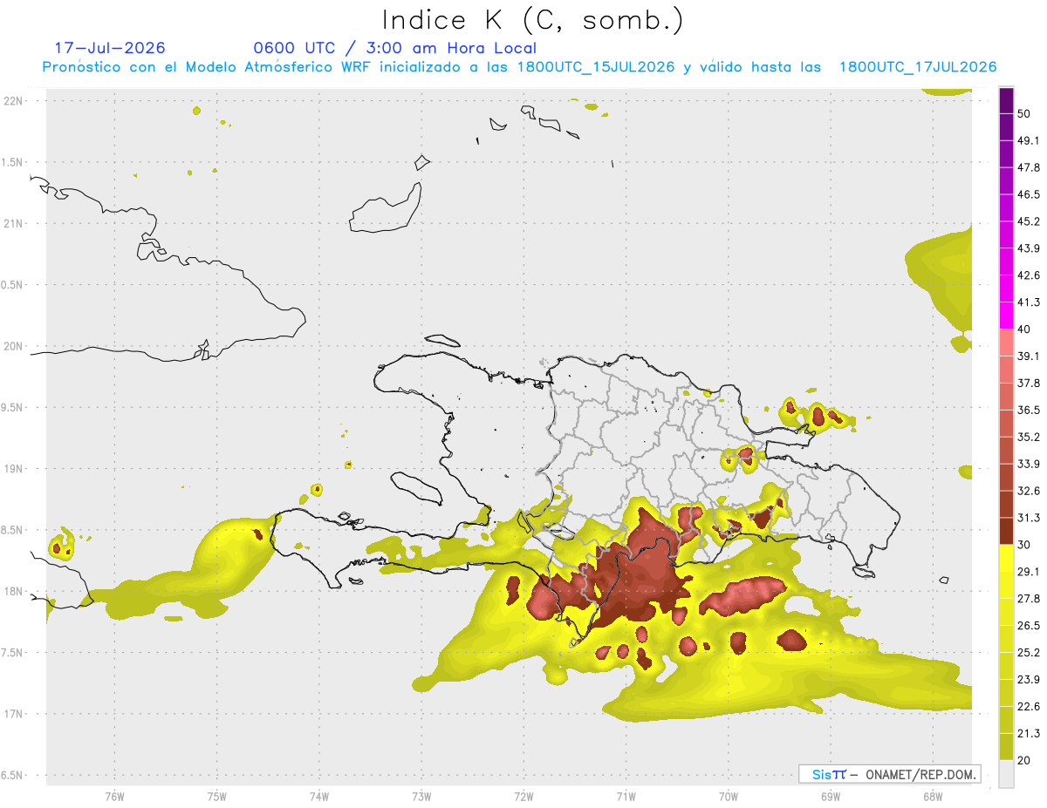
Task: Click colorbar value "47.8"
Action: pyautogui.click(x=1029, y=167)
